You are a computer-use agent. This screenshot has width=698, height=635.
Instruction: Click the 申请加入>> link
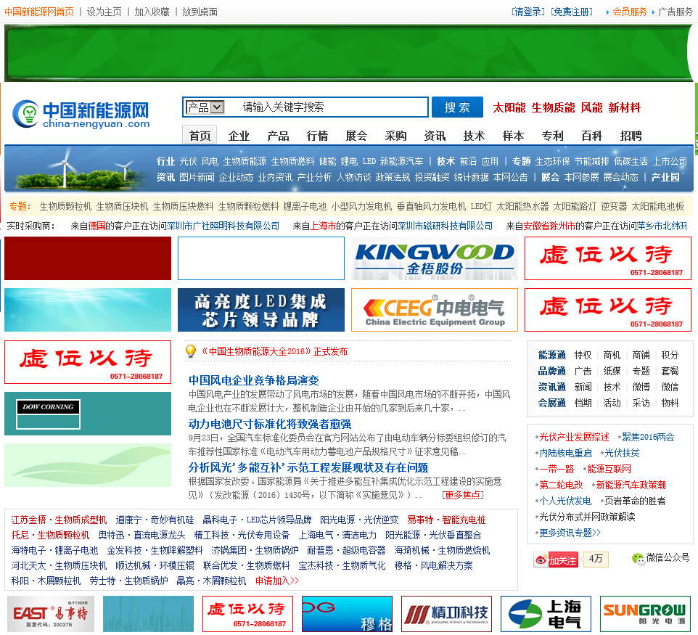[277, 581]
